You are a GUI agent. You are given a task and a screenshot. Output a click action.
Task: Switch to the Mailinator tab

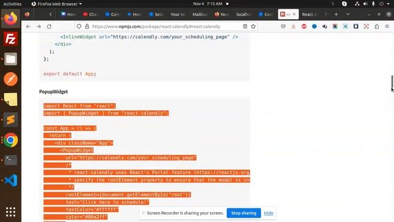point(199,14)
